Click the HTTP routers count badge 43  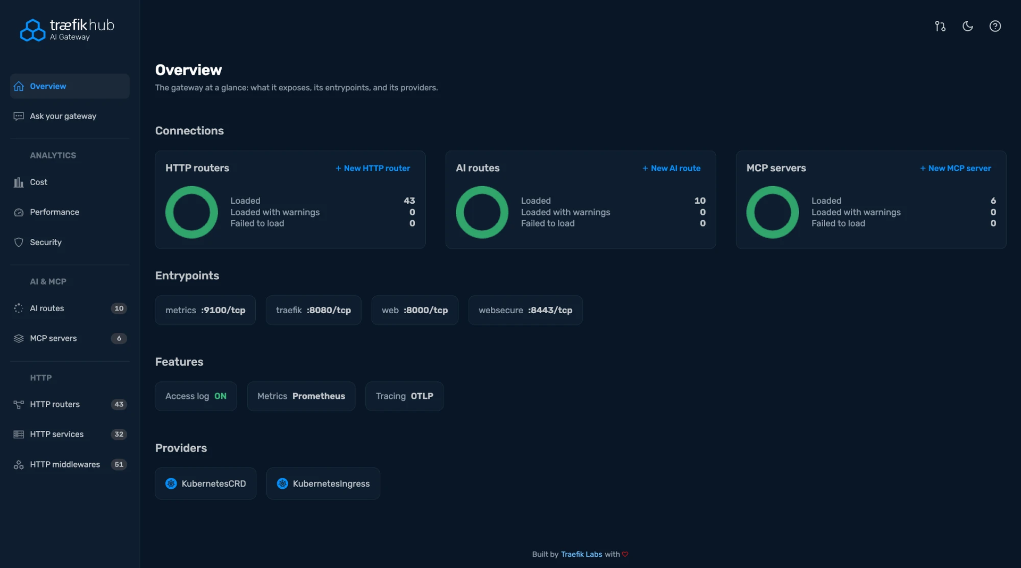click(119, 404)
